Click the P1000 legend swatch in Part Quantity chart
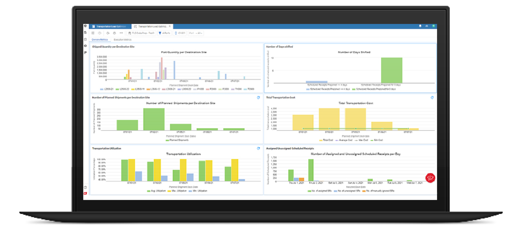The image size is (518, 228). pos(195,89)
